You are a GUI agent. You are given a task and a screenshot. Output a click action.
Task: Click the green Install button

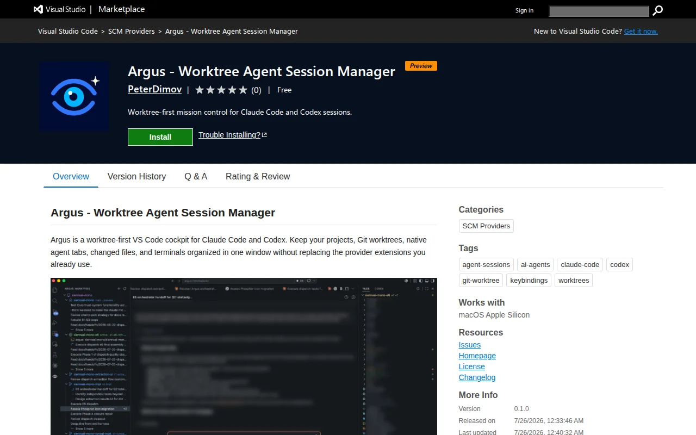point(160,137)
